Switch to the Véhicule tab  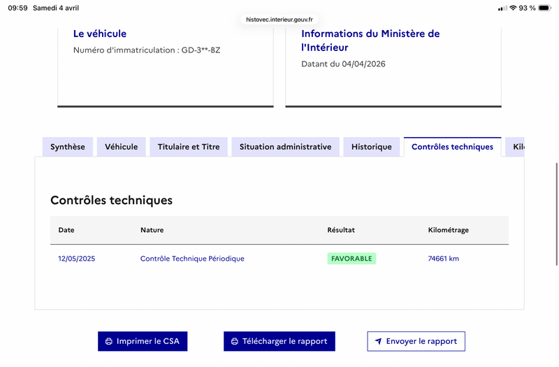[x=122, y=147]
